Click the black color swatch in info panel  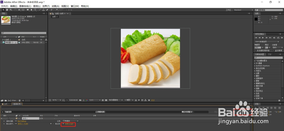256,19
